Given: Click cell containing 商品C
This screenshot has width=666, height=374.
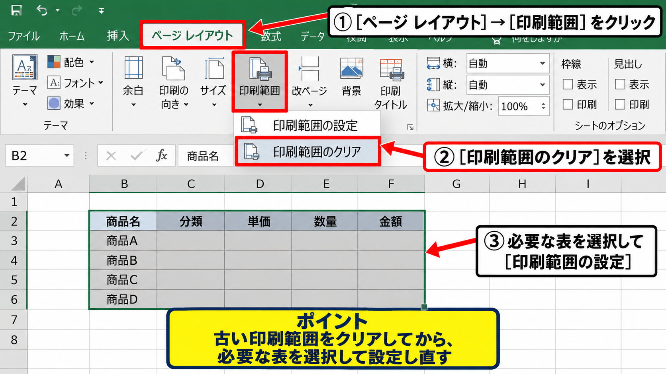Looking at the screenshot, I should (x=123, y=280).
